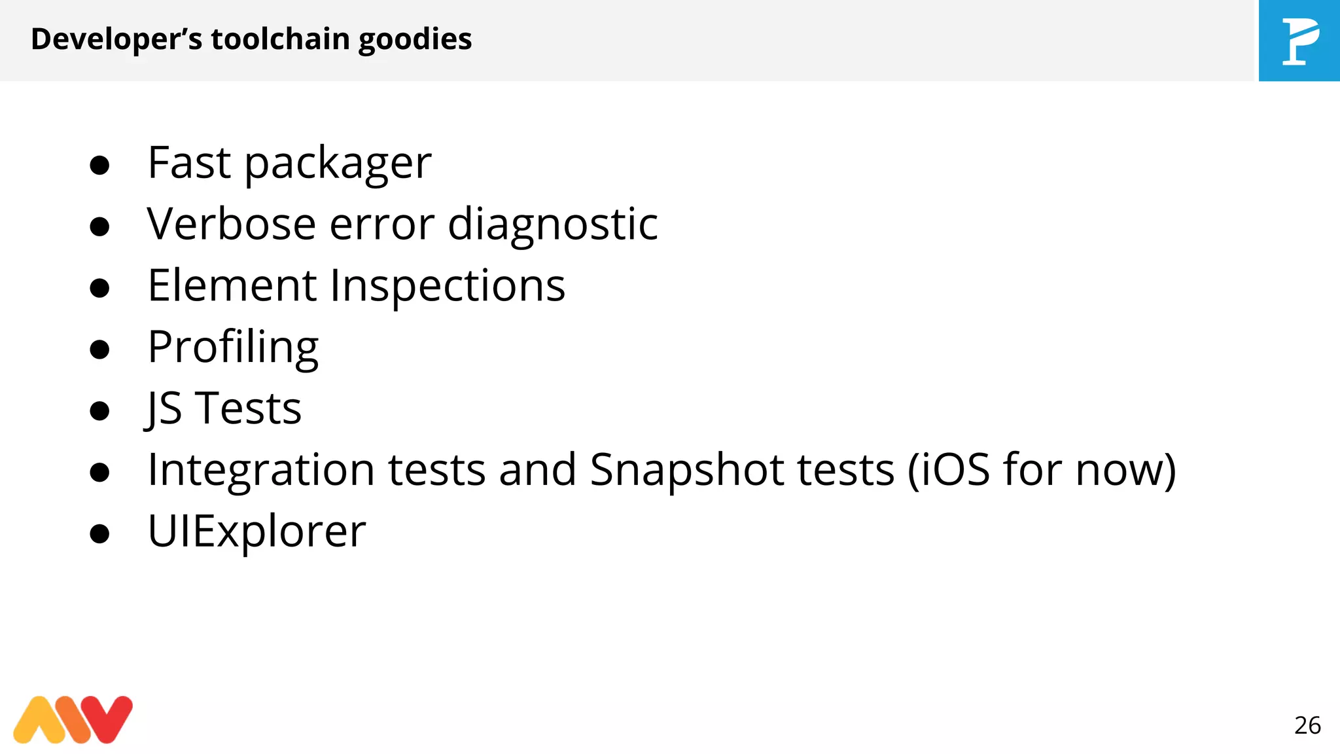Click the bullet dot before Integration tests
This screenshot has height=754, width=1340.
99,473
